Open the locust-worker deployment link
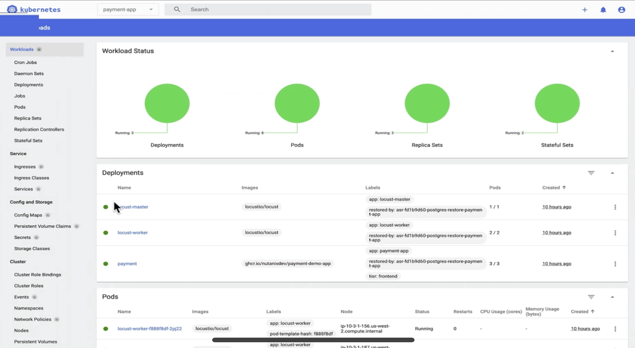The image size is (635, 348). 132,233
